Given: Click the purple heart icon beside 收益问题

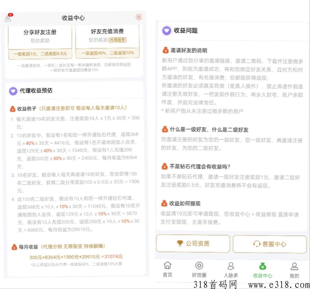Looking at the screenshot, I should (x=166, y=31).
